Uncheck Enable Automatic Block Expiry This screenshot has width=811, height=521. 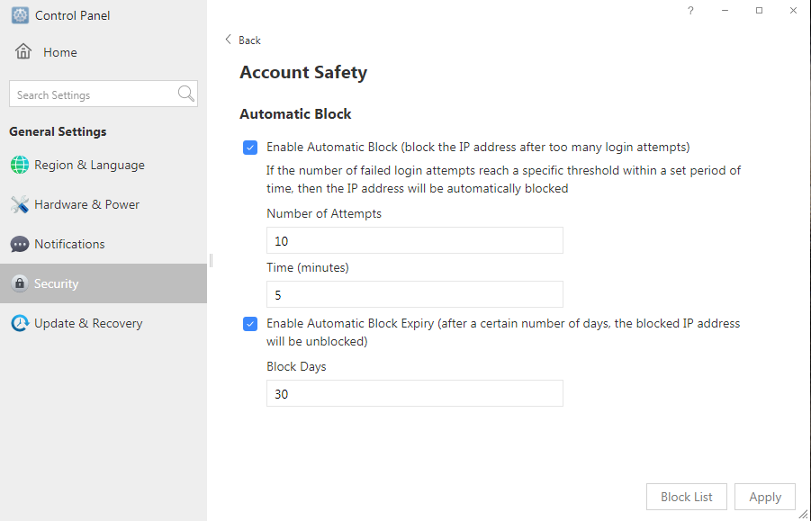250,324
